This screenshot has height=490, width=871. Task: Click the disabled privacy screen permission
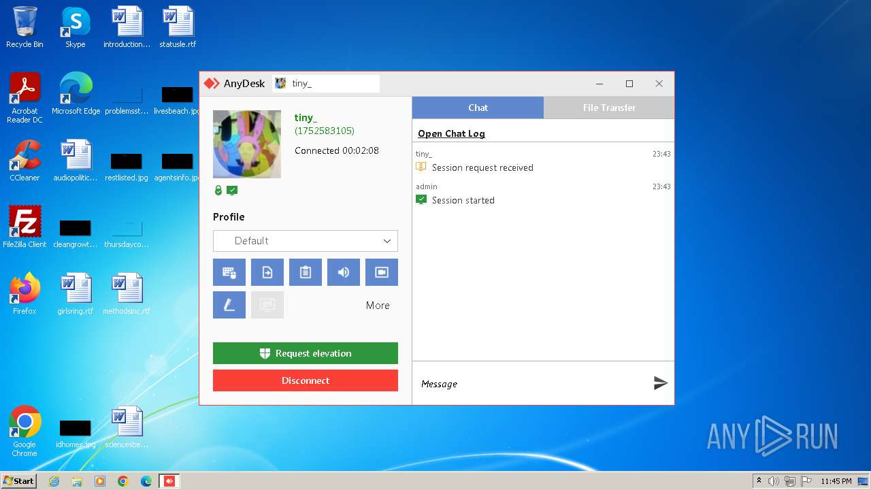(267, 305)
